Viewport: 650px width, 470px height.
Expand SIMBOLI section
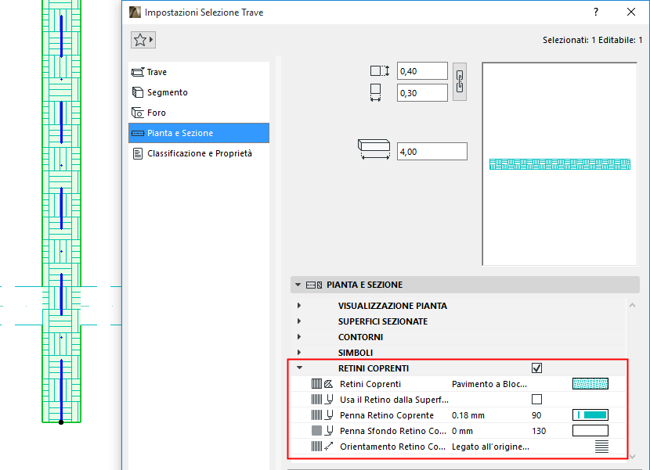tap(299, 353)
